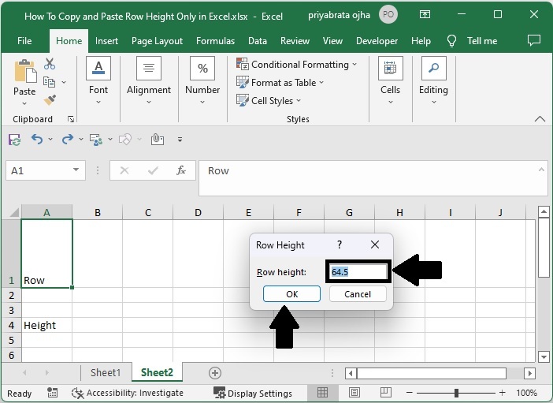Open the Tell me lightbulb search

[452, 41]
